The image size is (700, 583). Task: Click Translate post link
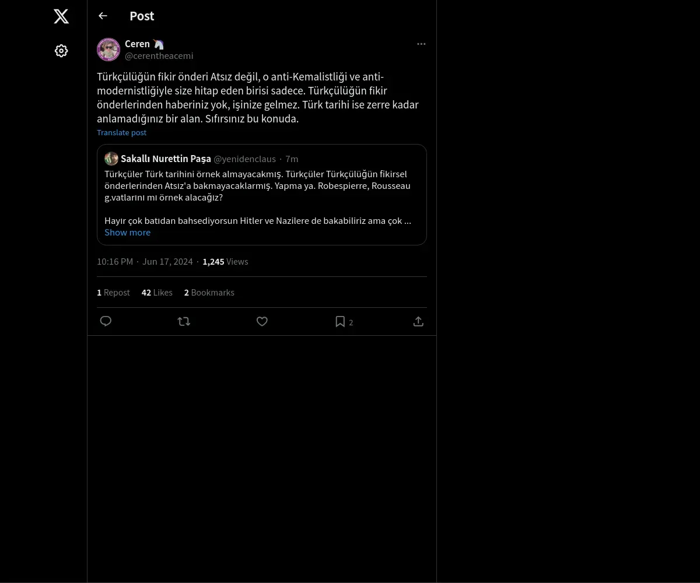[121, 132]
